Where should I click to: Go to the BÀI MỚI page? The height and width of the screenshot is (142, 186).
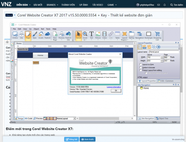pos(38,5)
